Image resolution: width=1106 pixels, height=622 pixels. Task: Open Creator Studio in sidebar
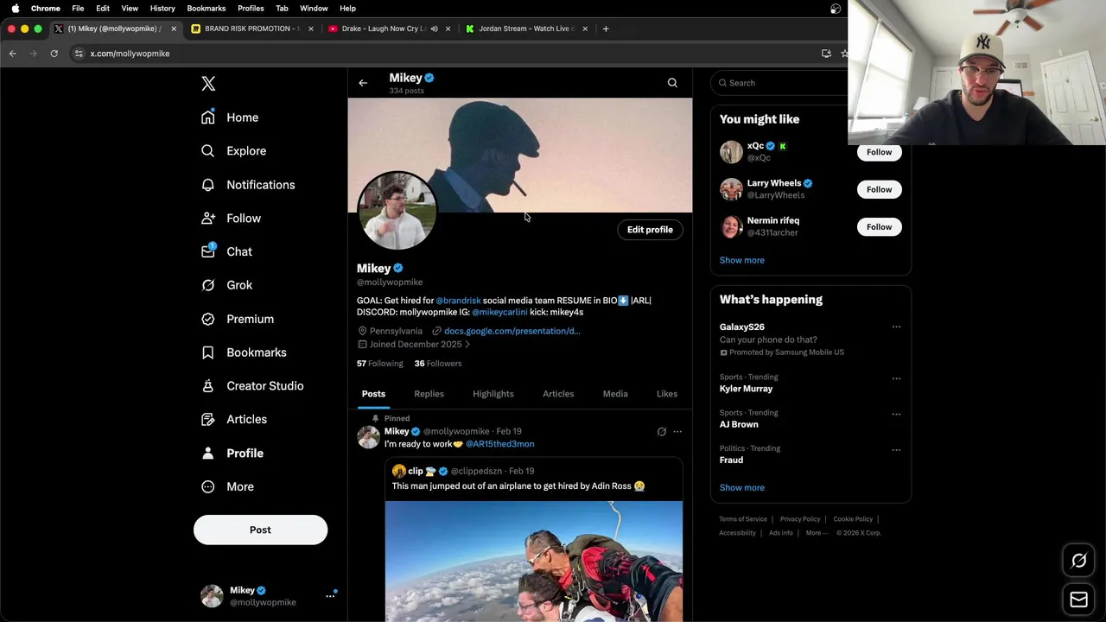coord(252,386)
